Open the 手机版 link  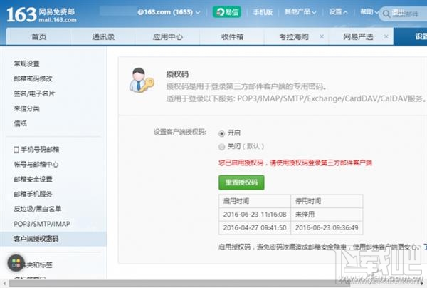(x=263, y=12)
